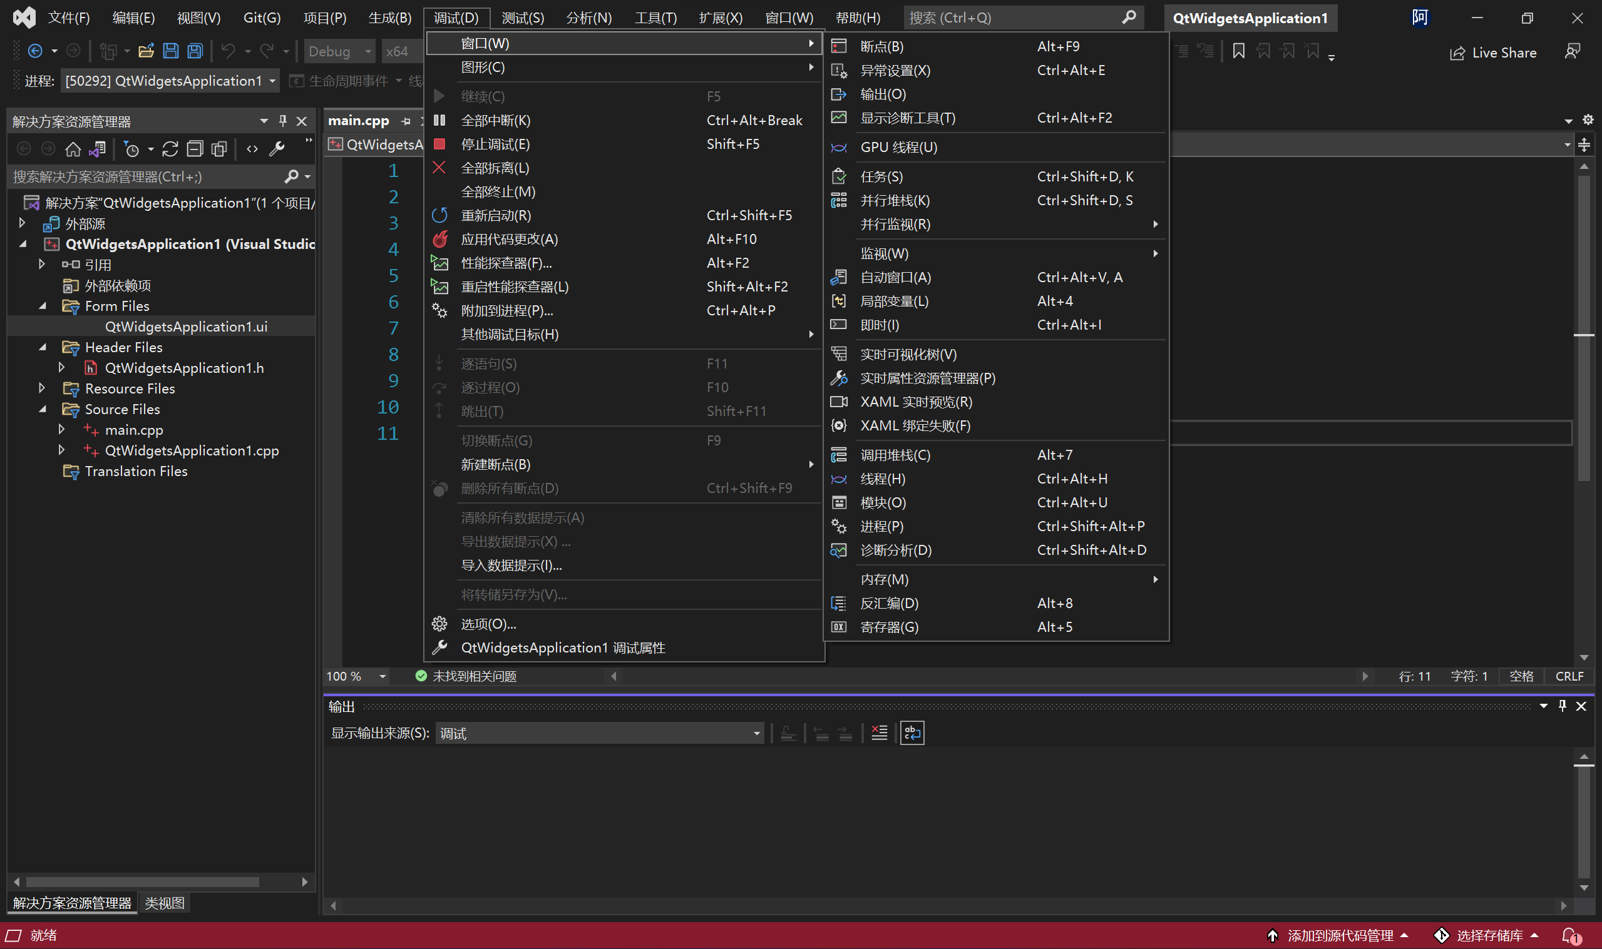Toggle Word Wrap icon in Output panel

[912, 733]
